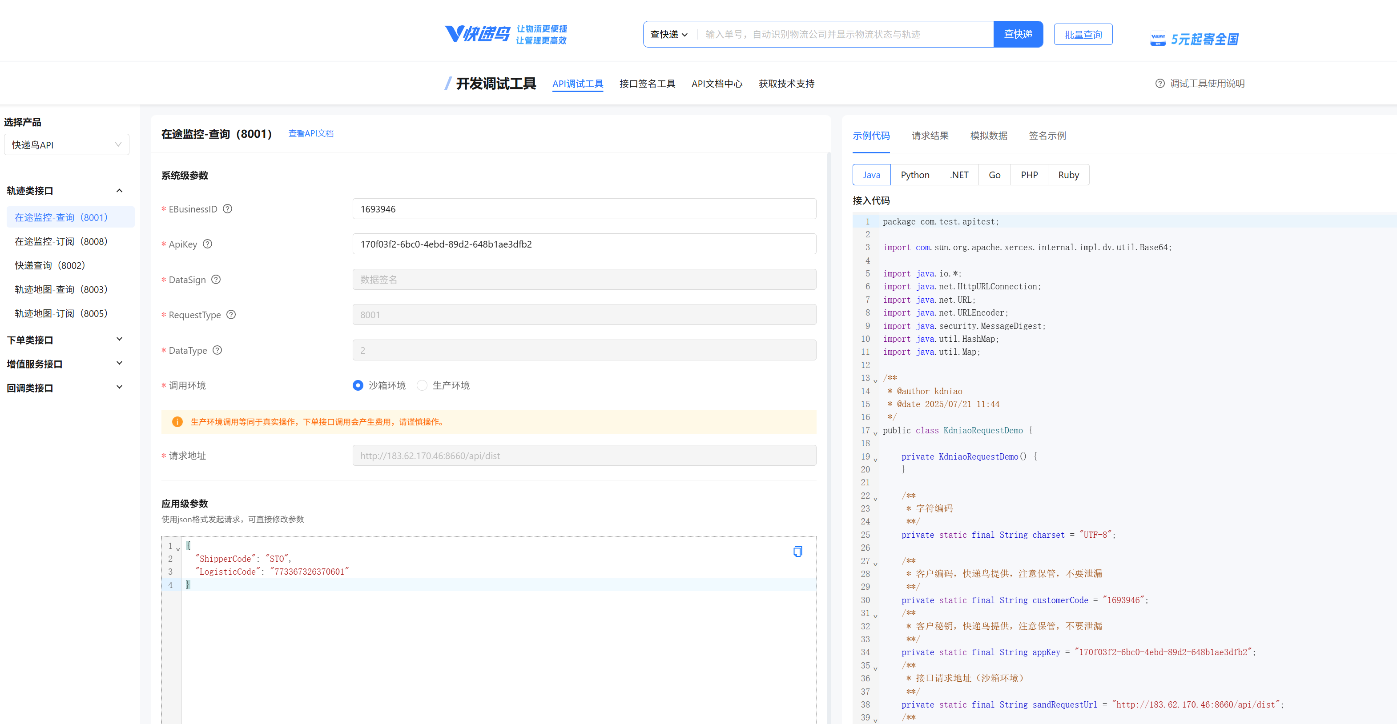Open the 查快递 search type dropdown

[668, 34]
